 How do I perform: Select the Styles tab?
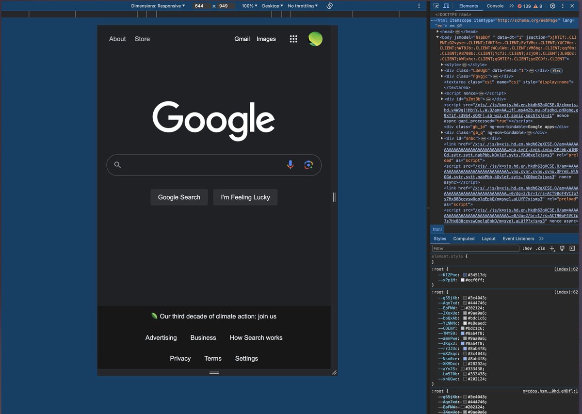pyautogui.click(x=440, y=239)
